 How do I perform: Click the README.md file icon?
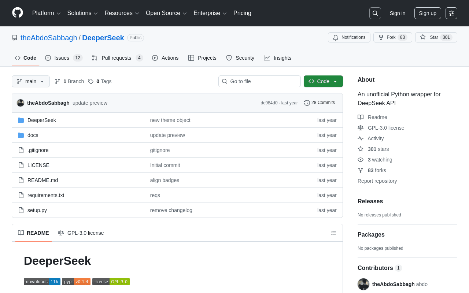pos(21,180)
